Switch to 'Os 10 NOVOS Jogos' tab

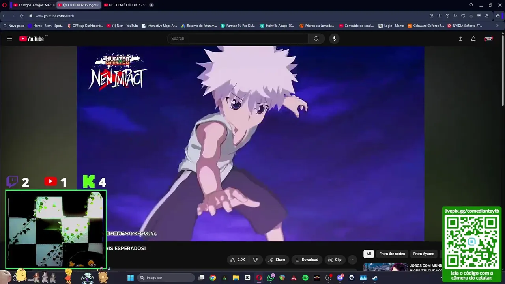click(x=78, y=5)
